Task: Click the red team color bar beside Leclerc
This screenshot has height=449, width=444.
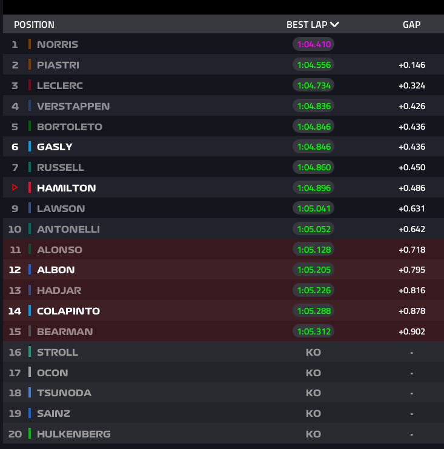Action: click(29, 85)
